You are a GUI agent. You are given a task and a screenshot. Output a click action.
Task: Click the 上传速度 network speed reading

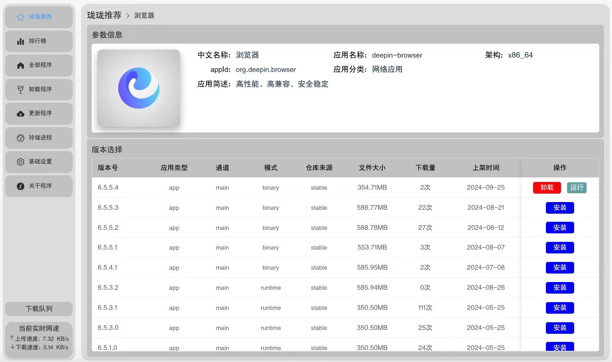[x=39, y=338]
